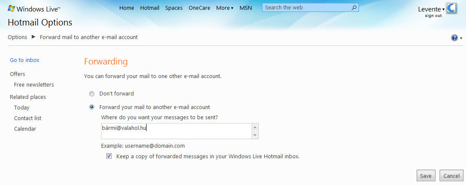This screenshot has width=466, height=185.
Task: Click the Levente profile picture
Action: click(451, 8)
